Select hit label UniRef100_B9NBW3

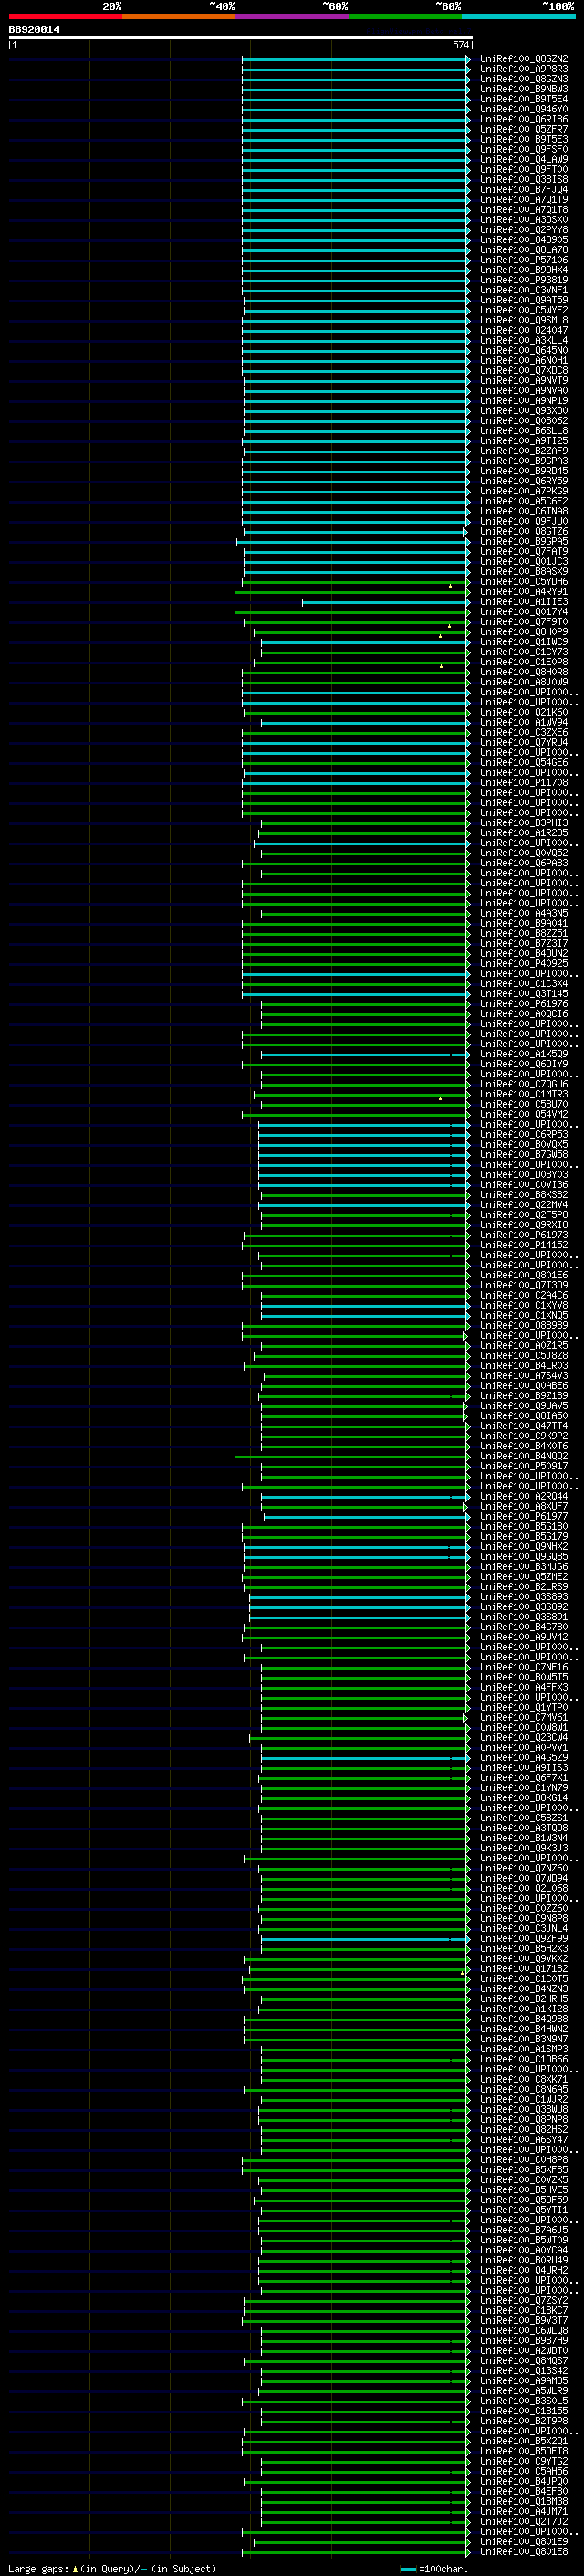point(523,89)
